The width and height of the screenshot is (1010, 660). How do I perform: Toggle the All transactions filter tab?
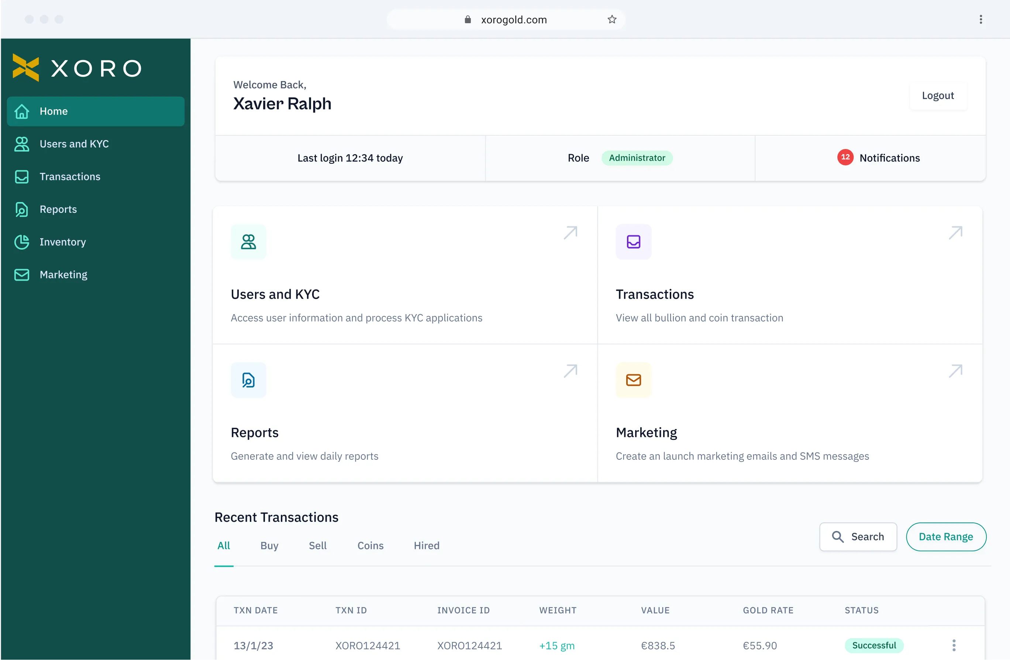pyautogui.click(x=223, y=545)
